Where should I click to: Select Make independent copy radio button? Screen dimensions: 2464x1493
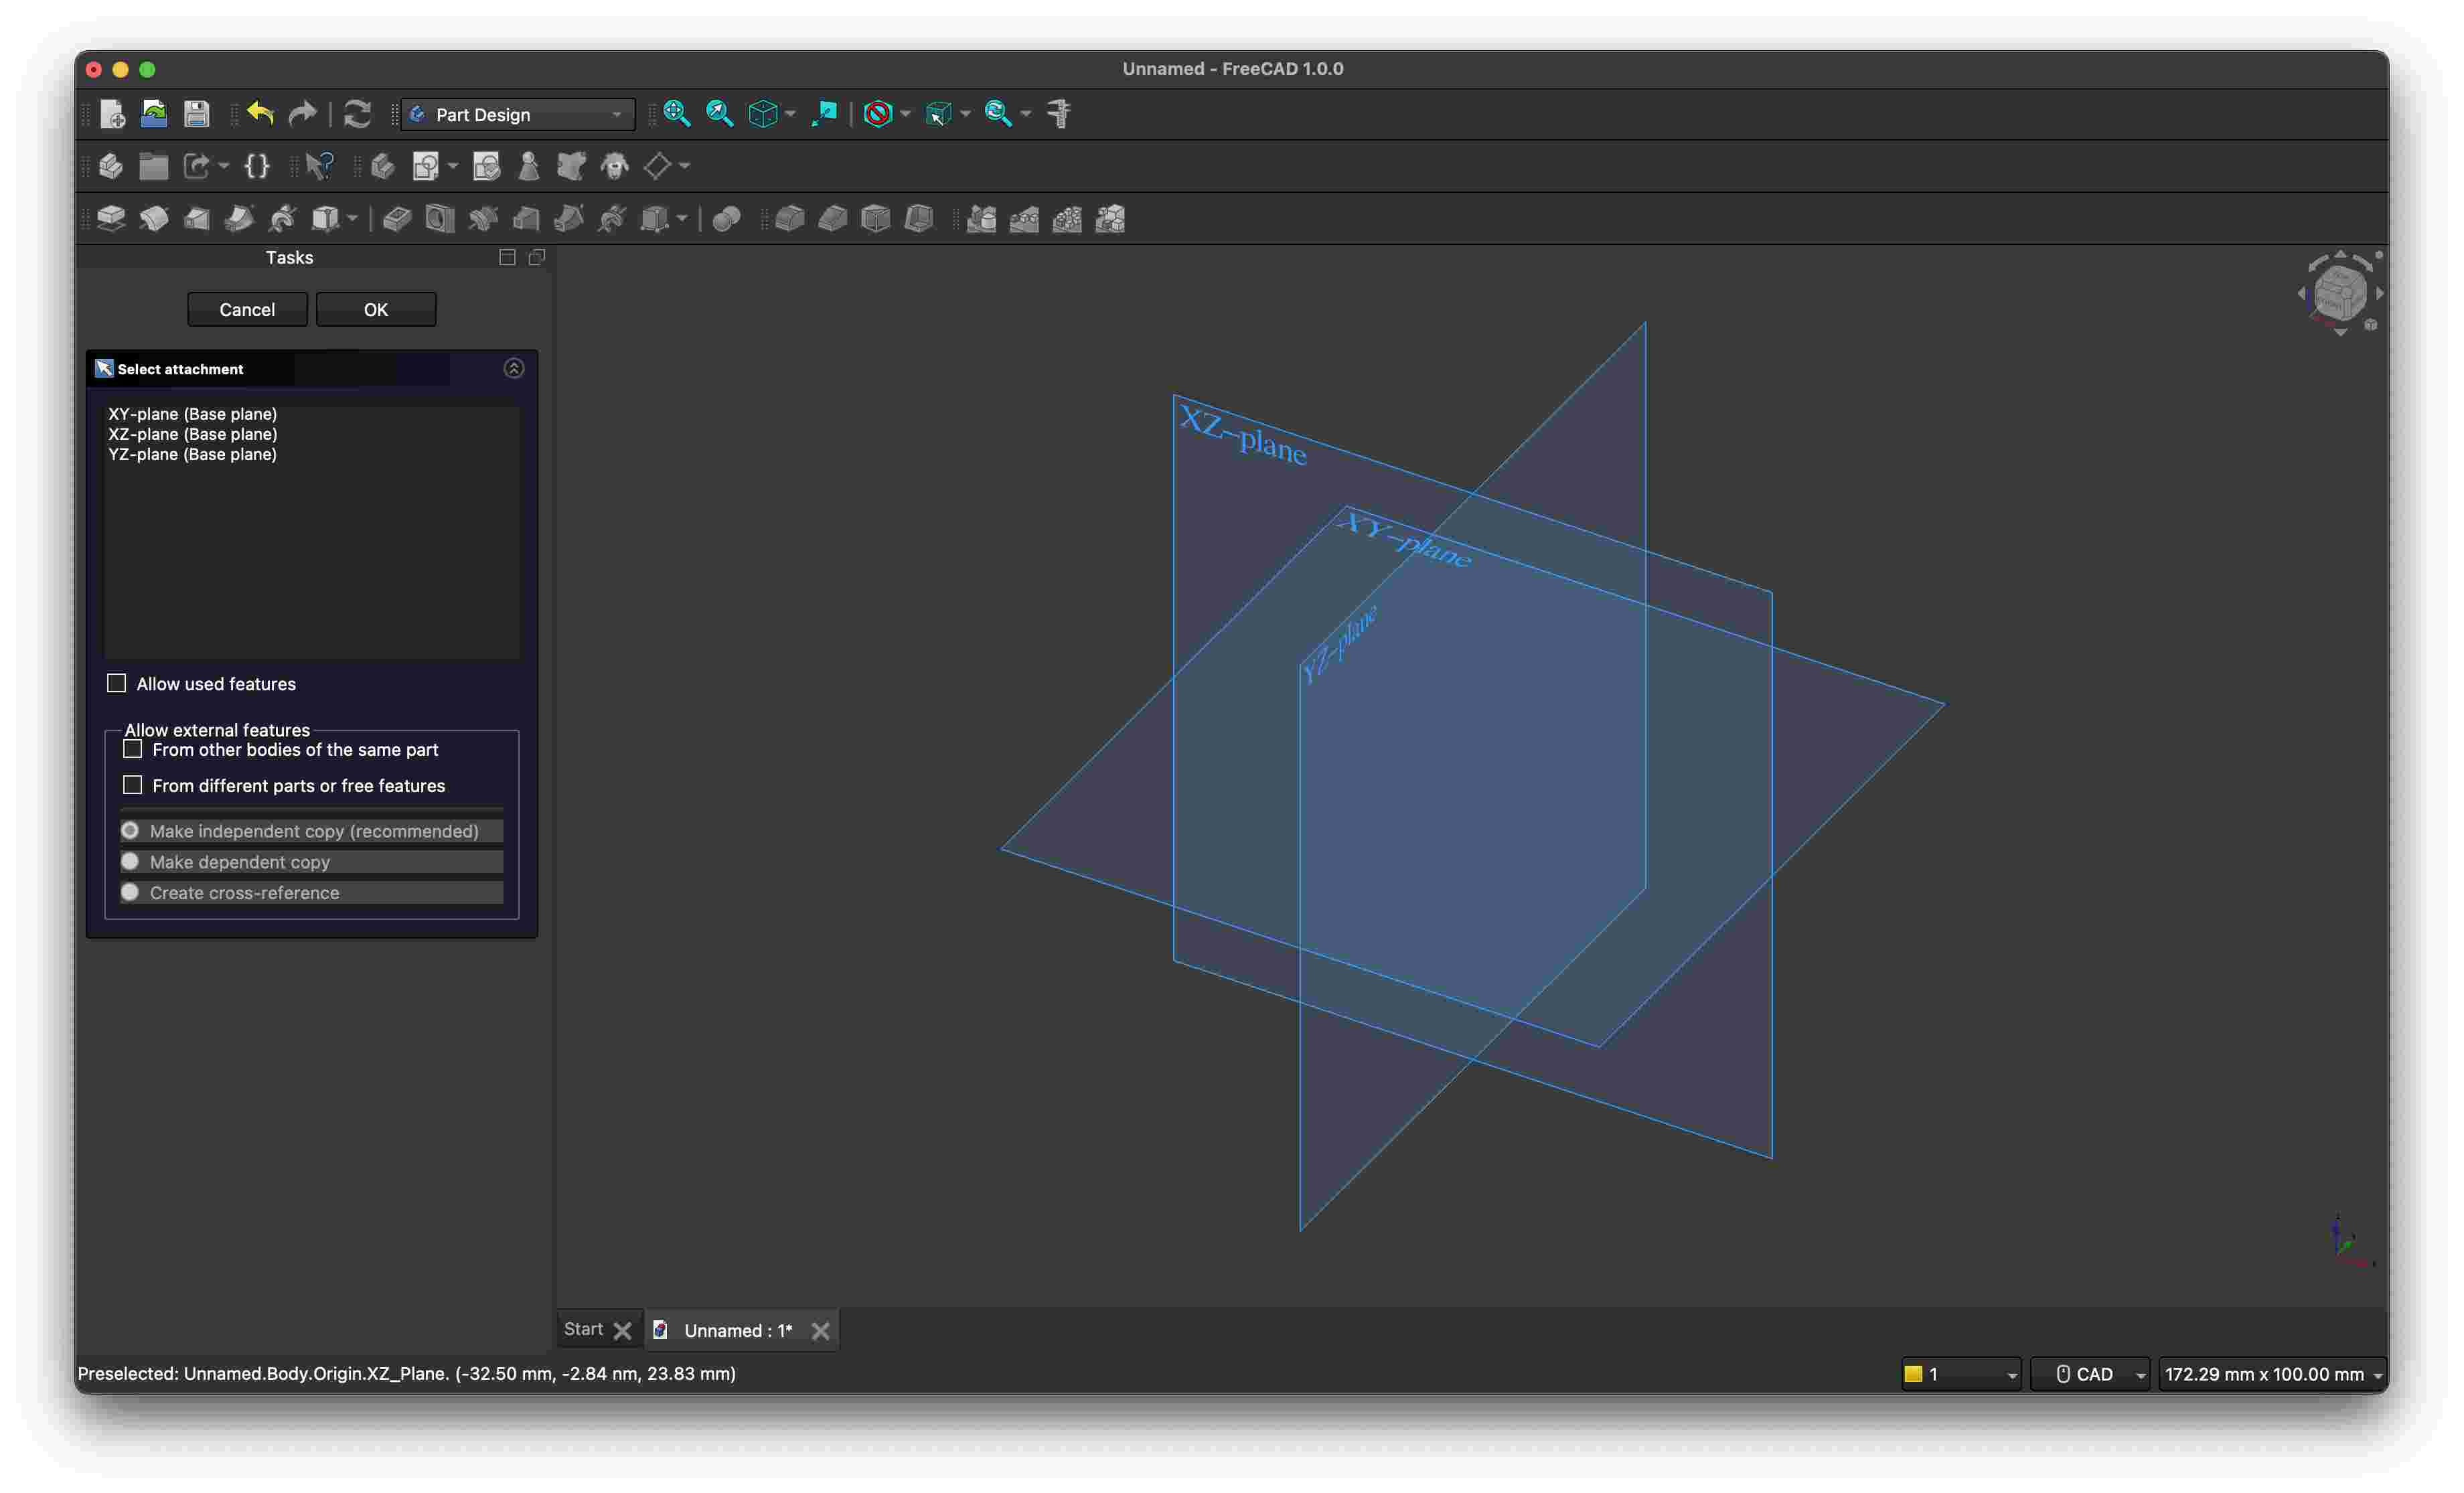[130, 830]
